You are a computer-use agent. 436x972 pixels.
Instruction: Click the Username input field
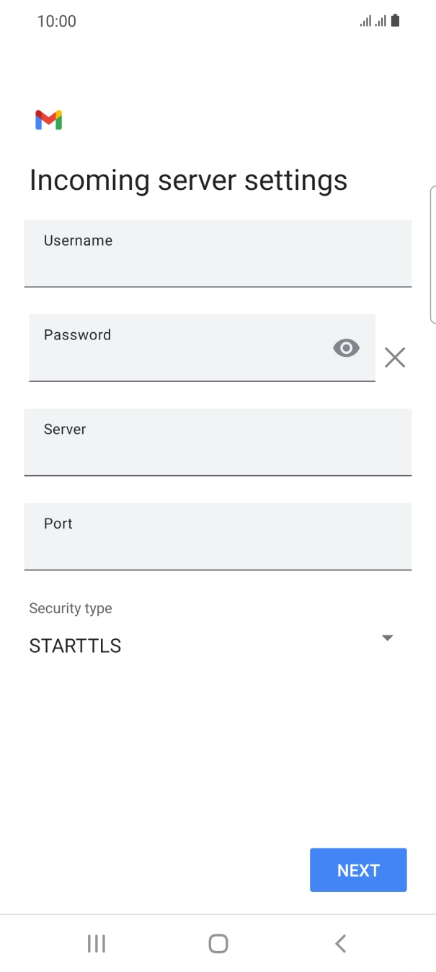pyautogui.click(x=218, y=253)
